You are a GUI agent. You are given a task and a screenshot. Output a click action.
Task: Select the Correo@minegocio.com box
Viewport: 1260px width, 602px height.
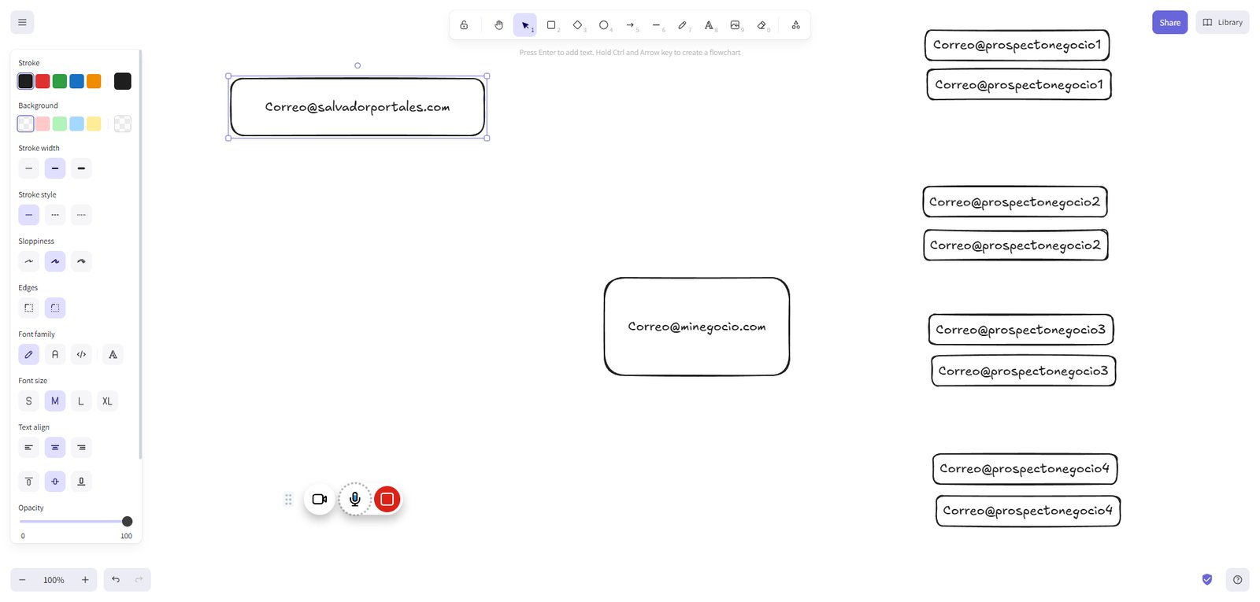click(697, 327)
